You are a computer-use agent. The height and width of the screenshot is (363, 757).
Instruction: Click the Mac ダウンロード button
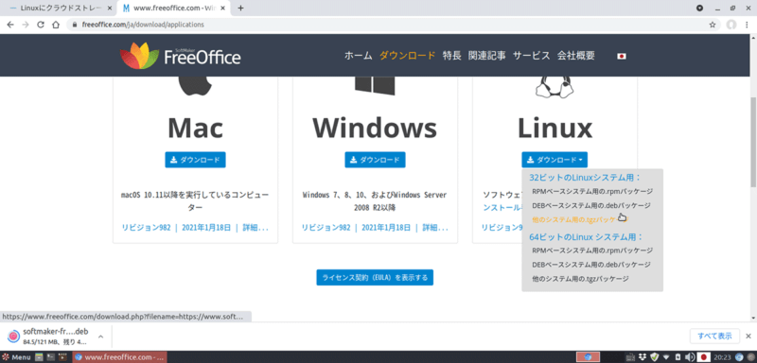195,160
